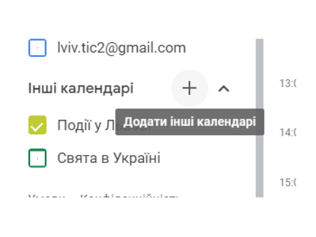
Task: Click the 15:00 time label
Action: click(288, 182)
